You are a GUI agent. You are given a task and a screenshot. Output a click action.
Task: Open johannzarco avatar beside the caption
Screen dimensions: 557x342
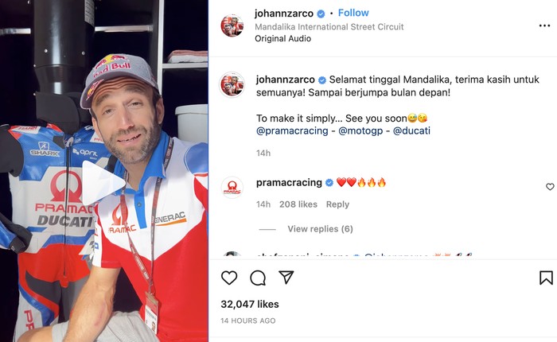point(232,84)
